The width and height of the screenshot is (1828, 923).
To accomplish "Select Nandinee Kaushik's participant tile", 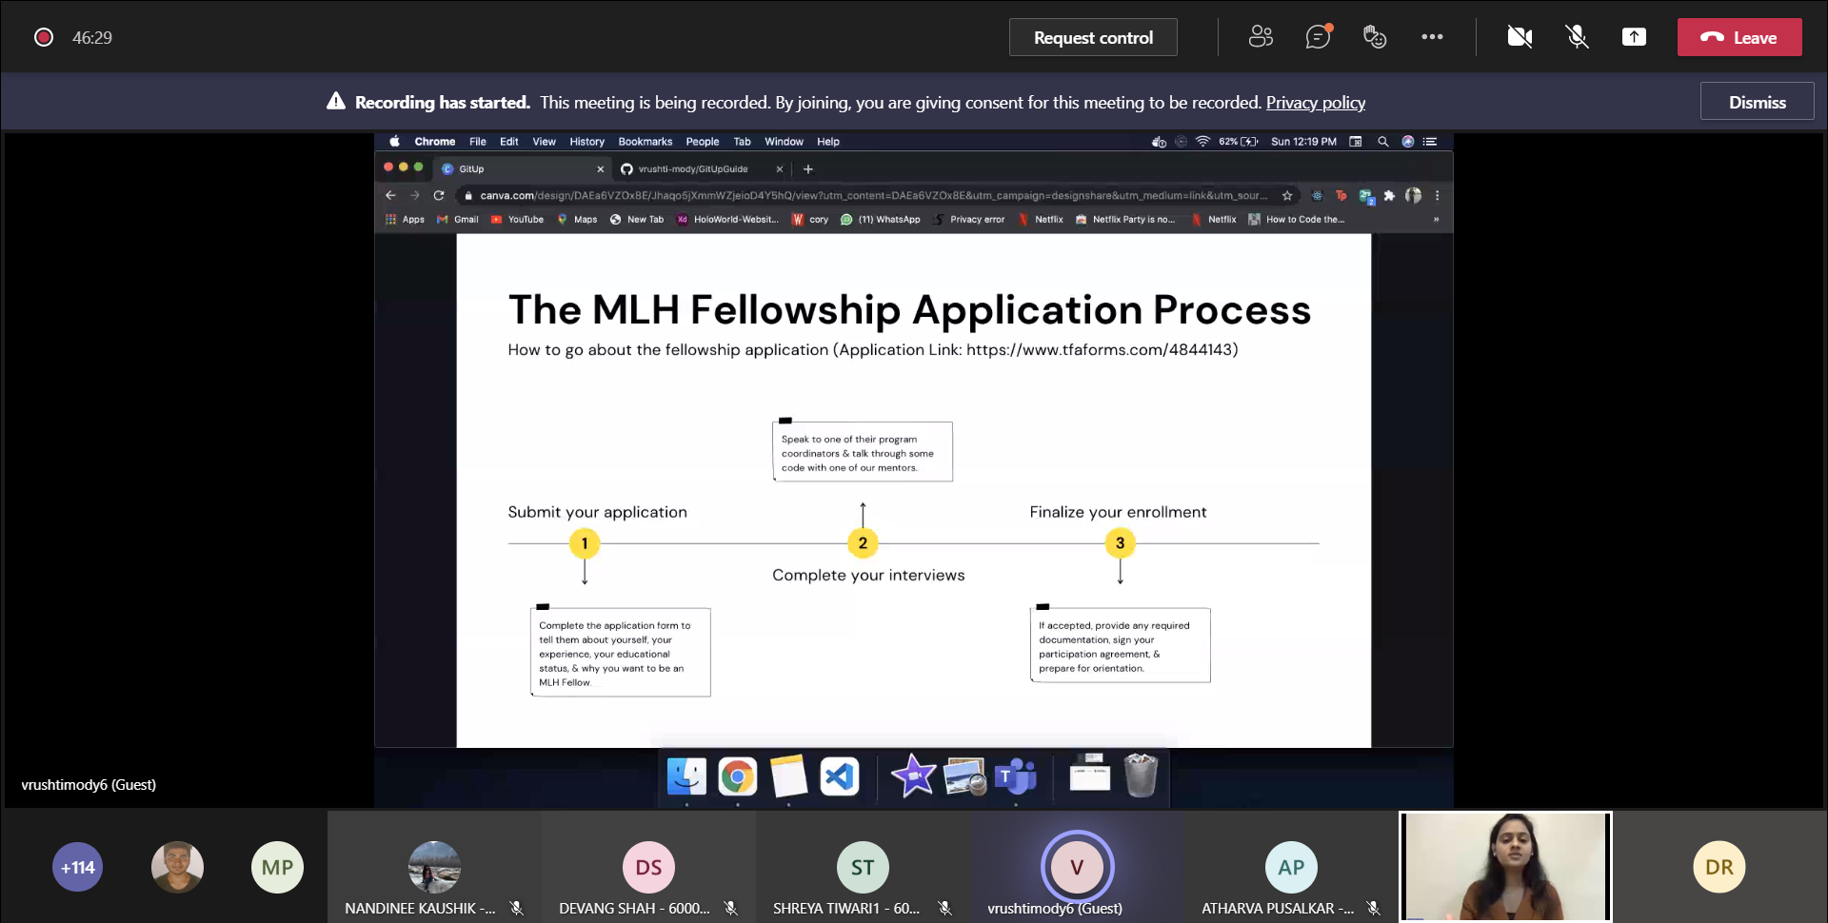I will coord(434,867).
